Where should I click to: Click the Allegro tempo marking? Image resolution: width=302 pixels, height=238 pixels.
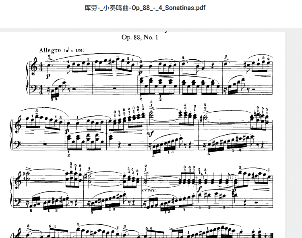[50, 50]
